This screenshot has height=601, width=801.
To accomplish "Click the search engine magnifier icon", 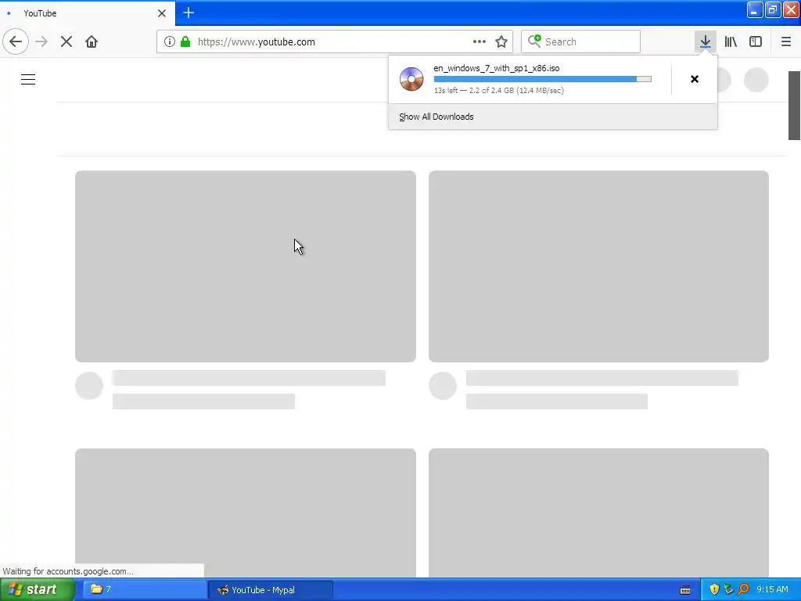I will pyautogui.click(x=534, y=41).
